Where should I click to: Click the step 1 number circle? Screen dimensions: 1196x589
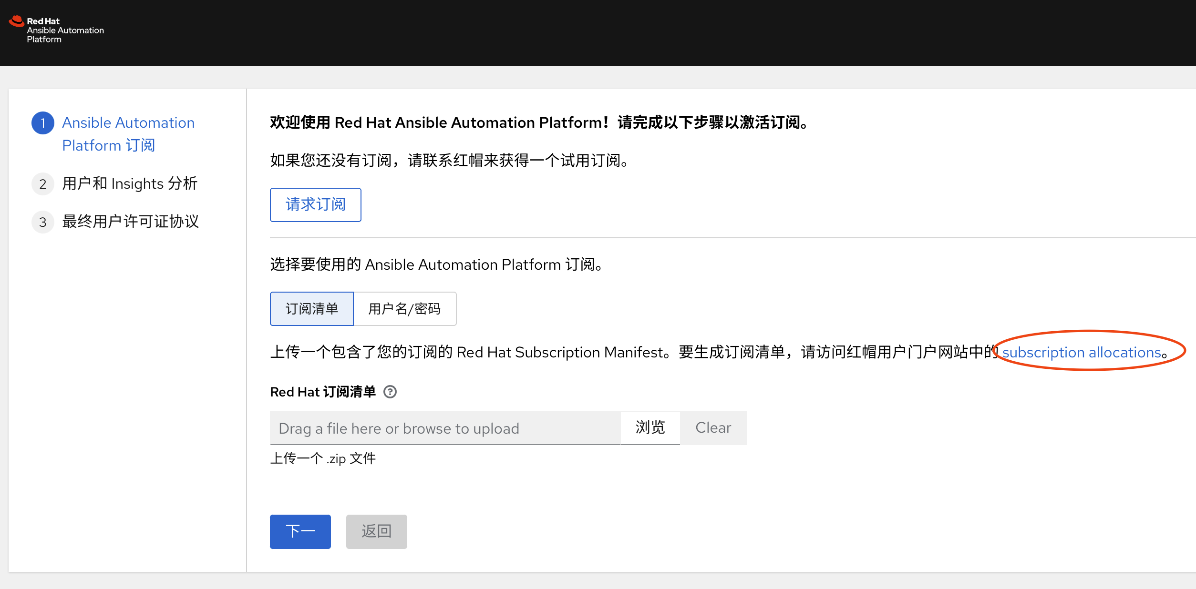43,123
